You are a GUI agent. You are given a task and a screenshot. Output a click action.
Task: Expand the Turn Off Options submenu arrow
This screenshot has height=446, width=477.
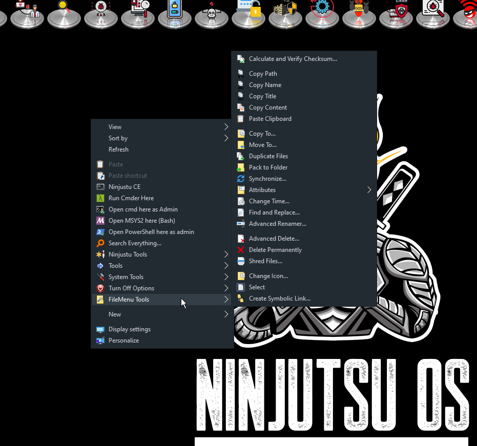[x=226, y=288]
